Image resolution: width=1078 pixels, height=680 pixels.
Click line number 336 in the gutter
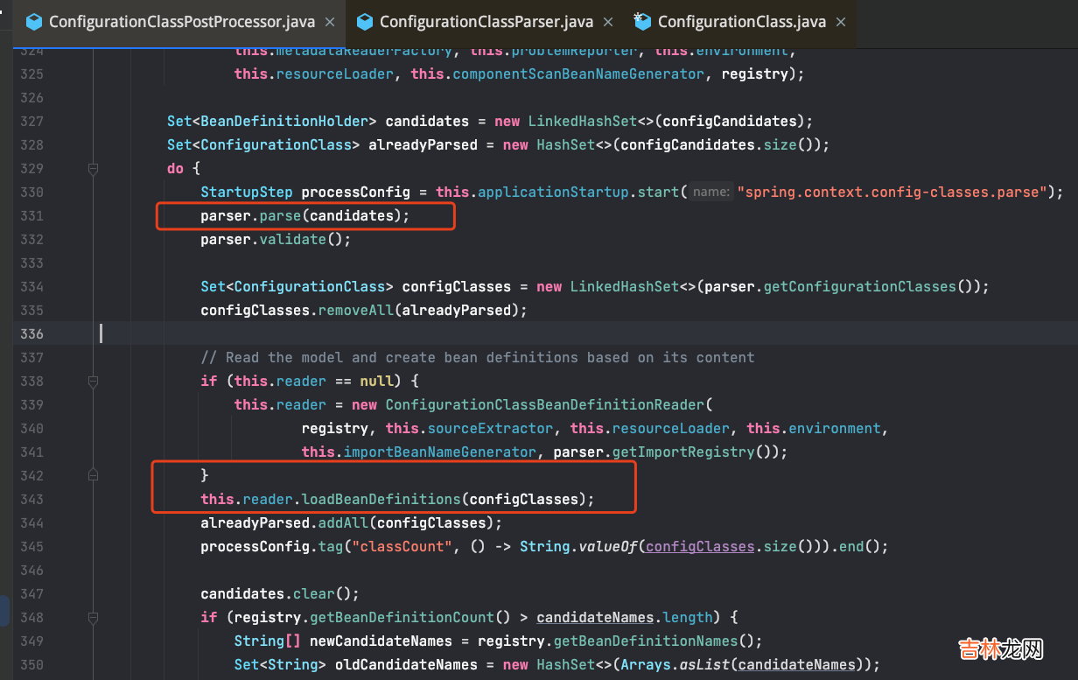click(x=31, y=333)
